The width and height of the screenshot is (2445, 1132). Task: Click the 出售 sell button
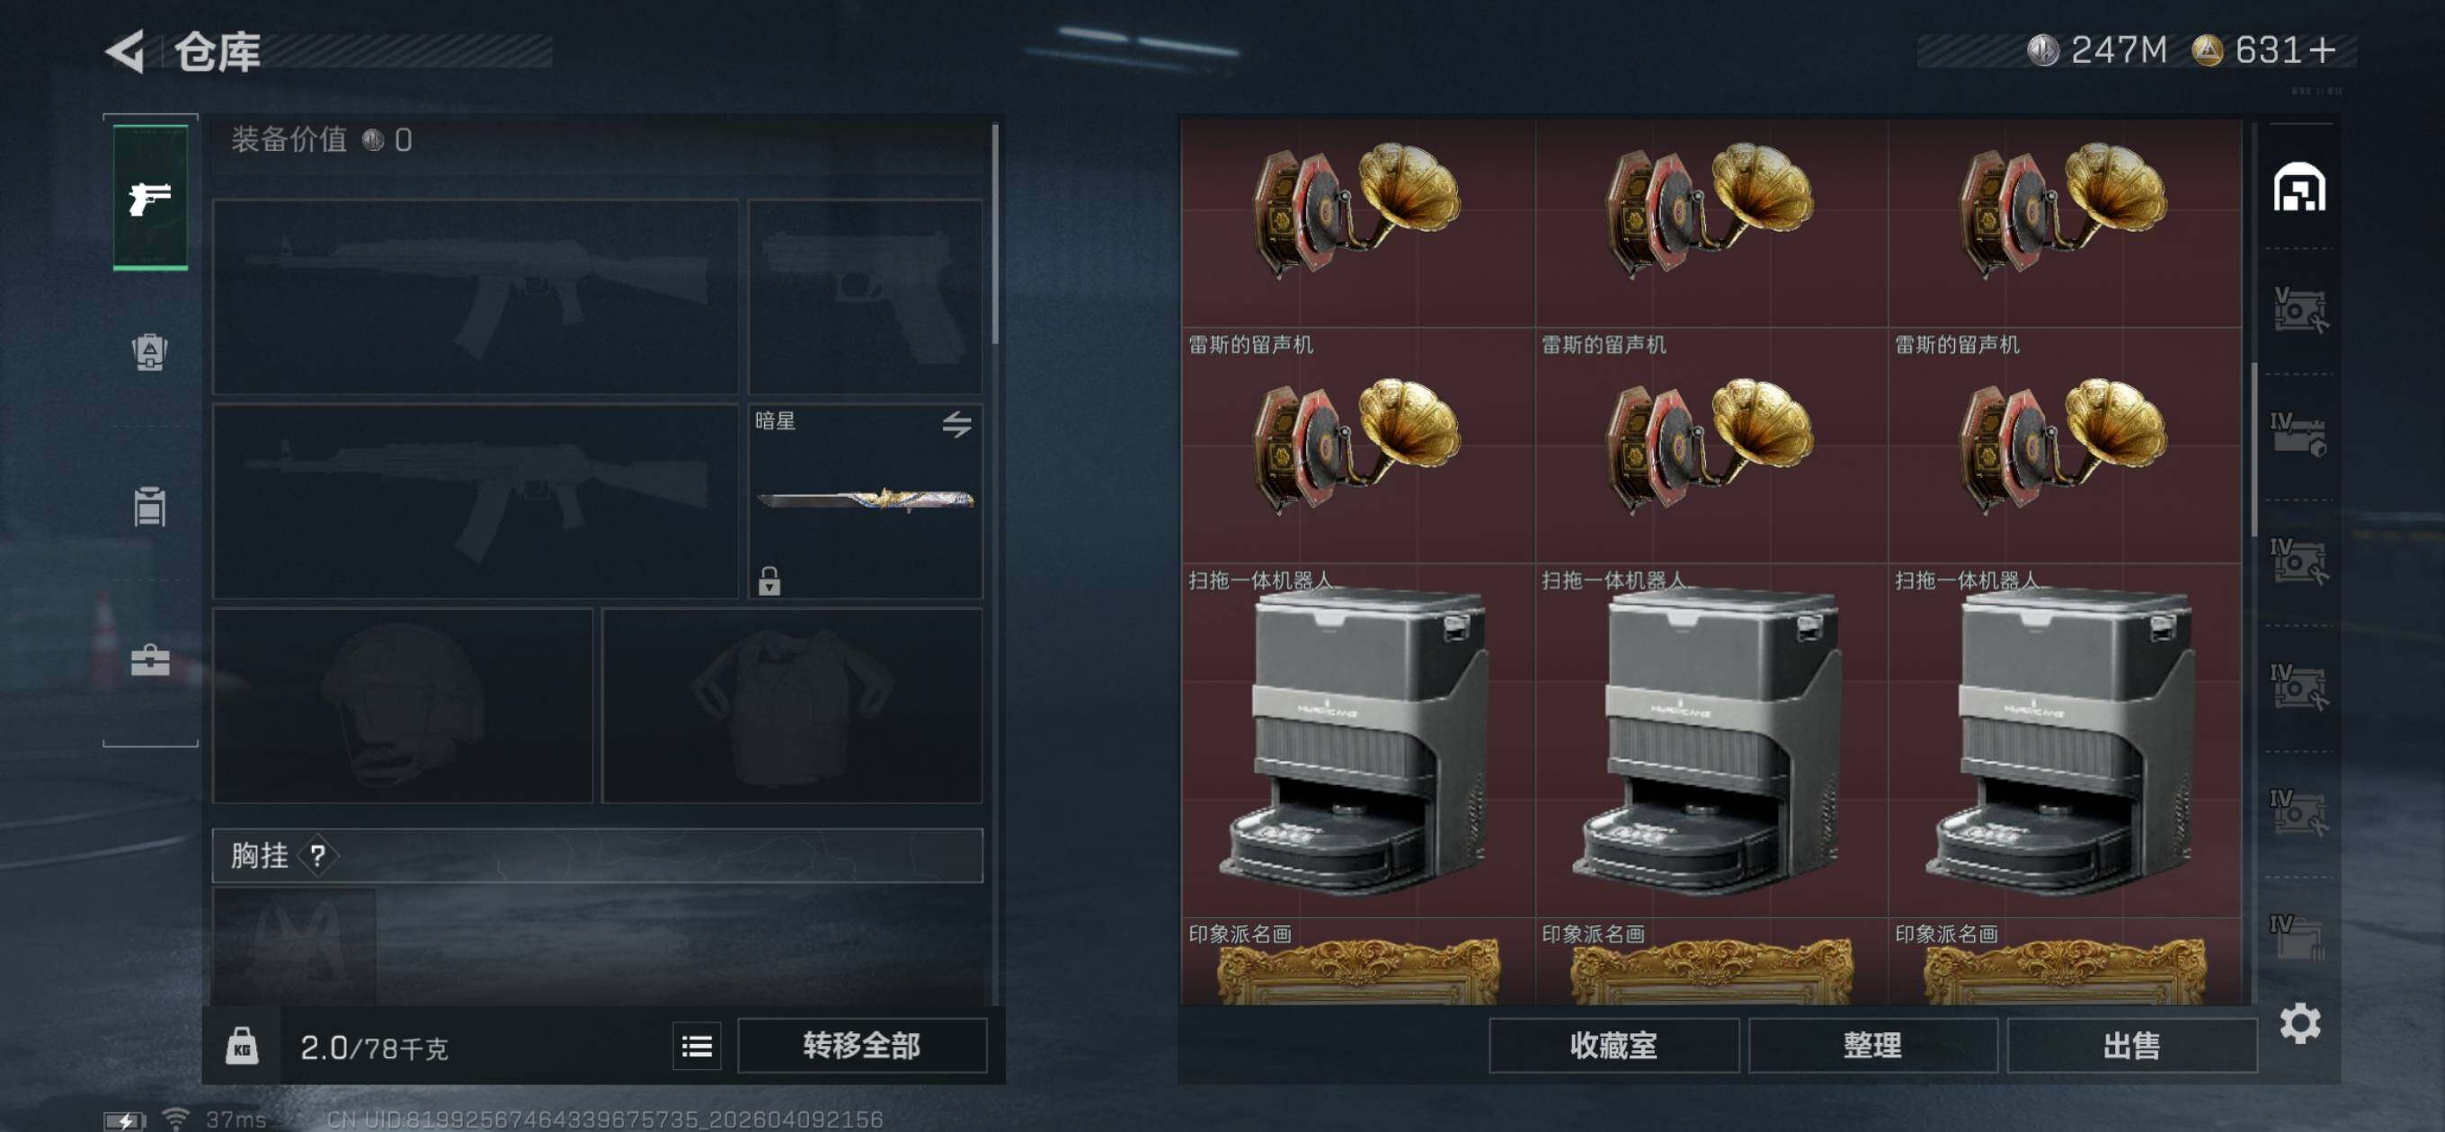(2132, 1046)
